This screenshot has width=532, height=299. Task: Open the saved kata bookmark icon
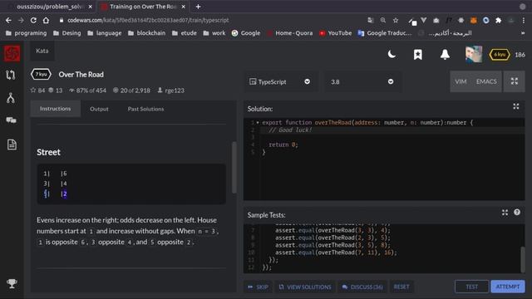418,55
